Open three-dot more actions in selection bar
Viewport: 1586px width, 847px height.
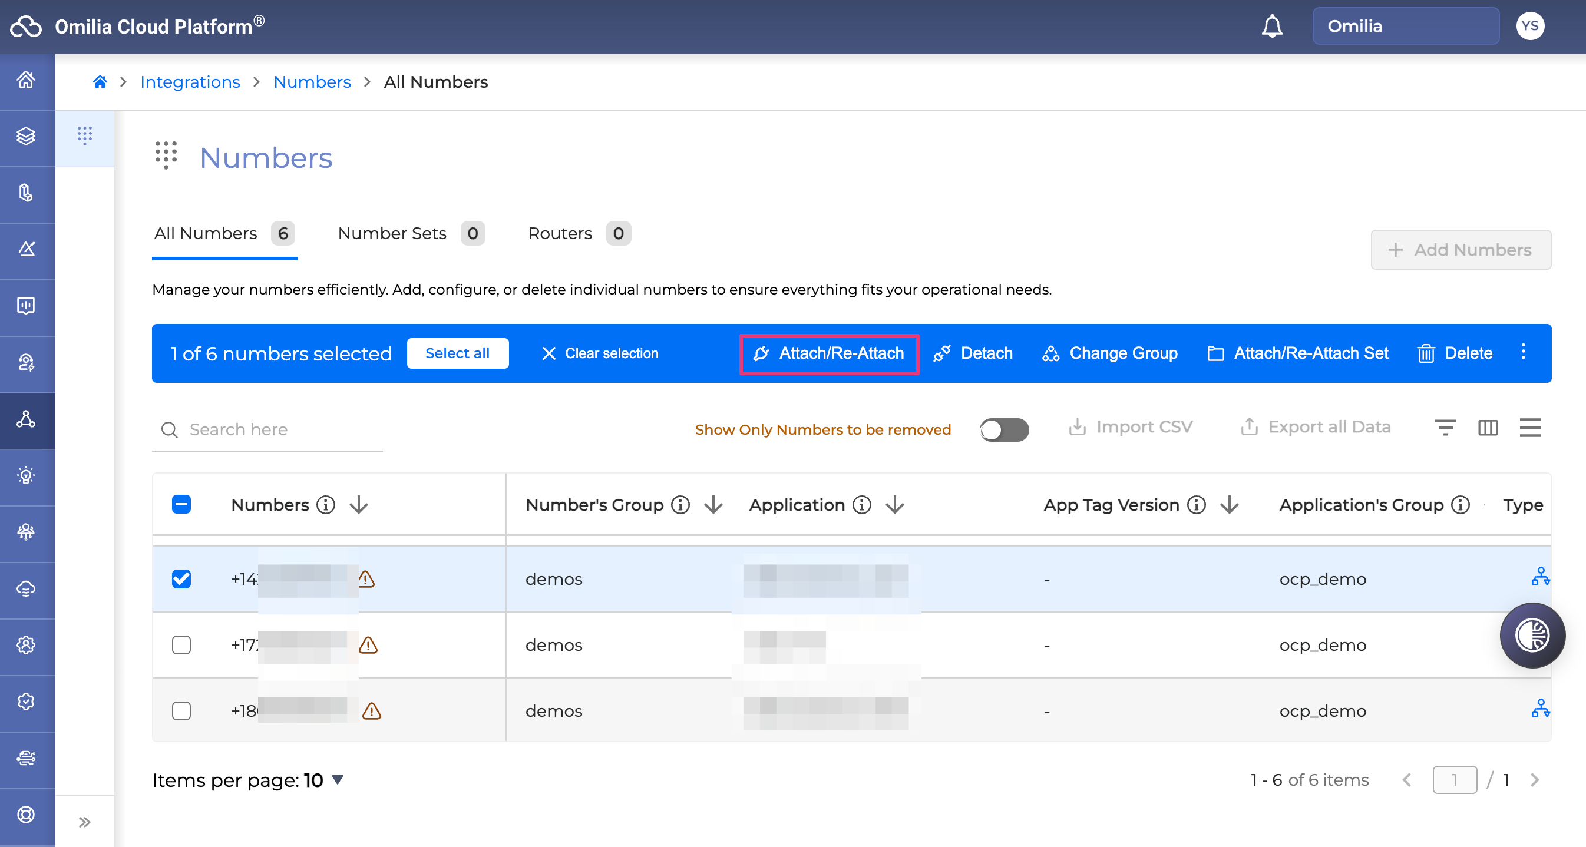coord(1523,352)
